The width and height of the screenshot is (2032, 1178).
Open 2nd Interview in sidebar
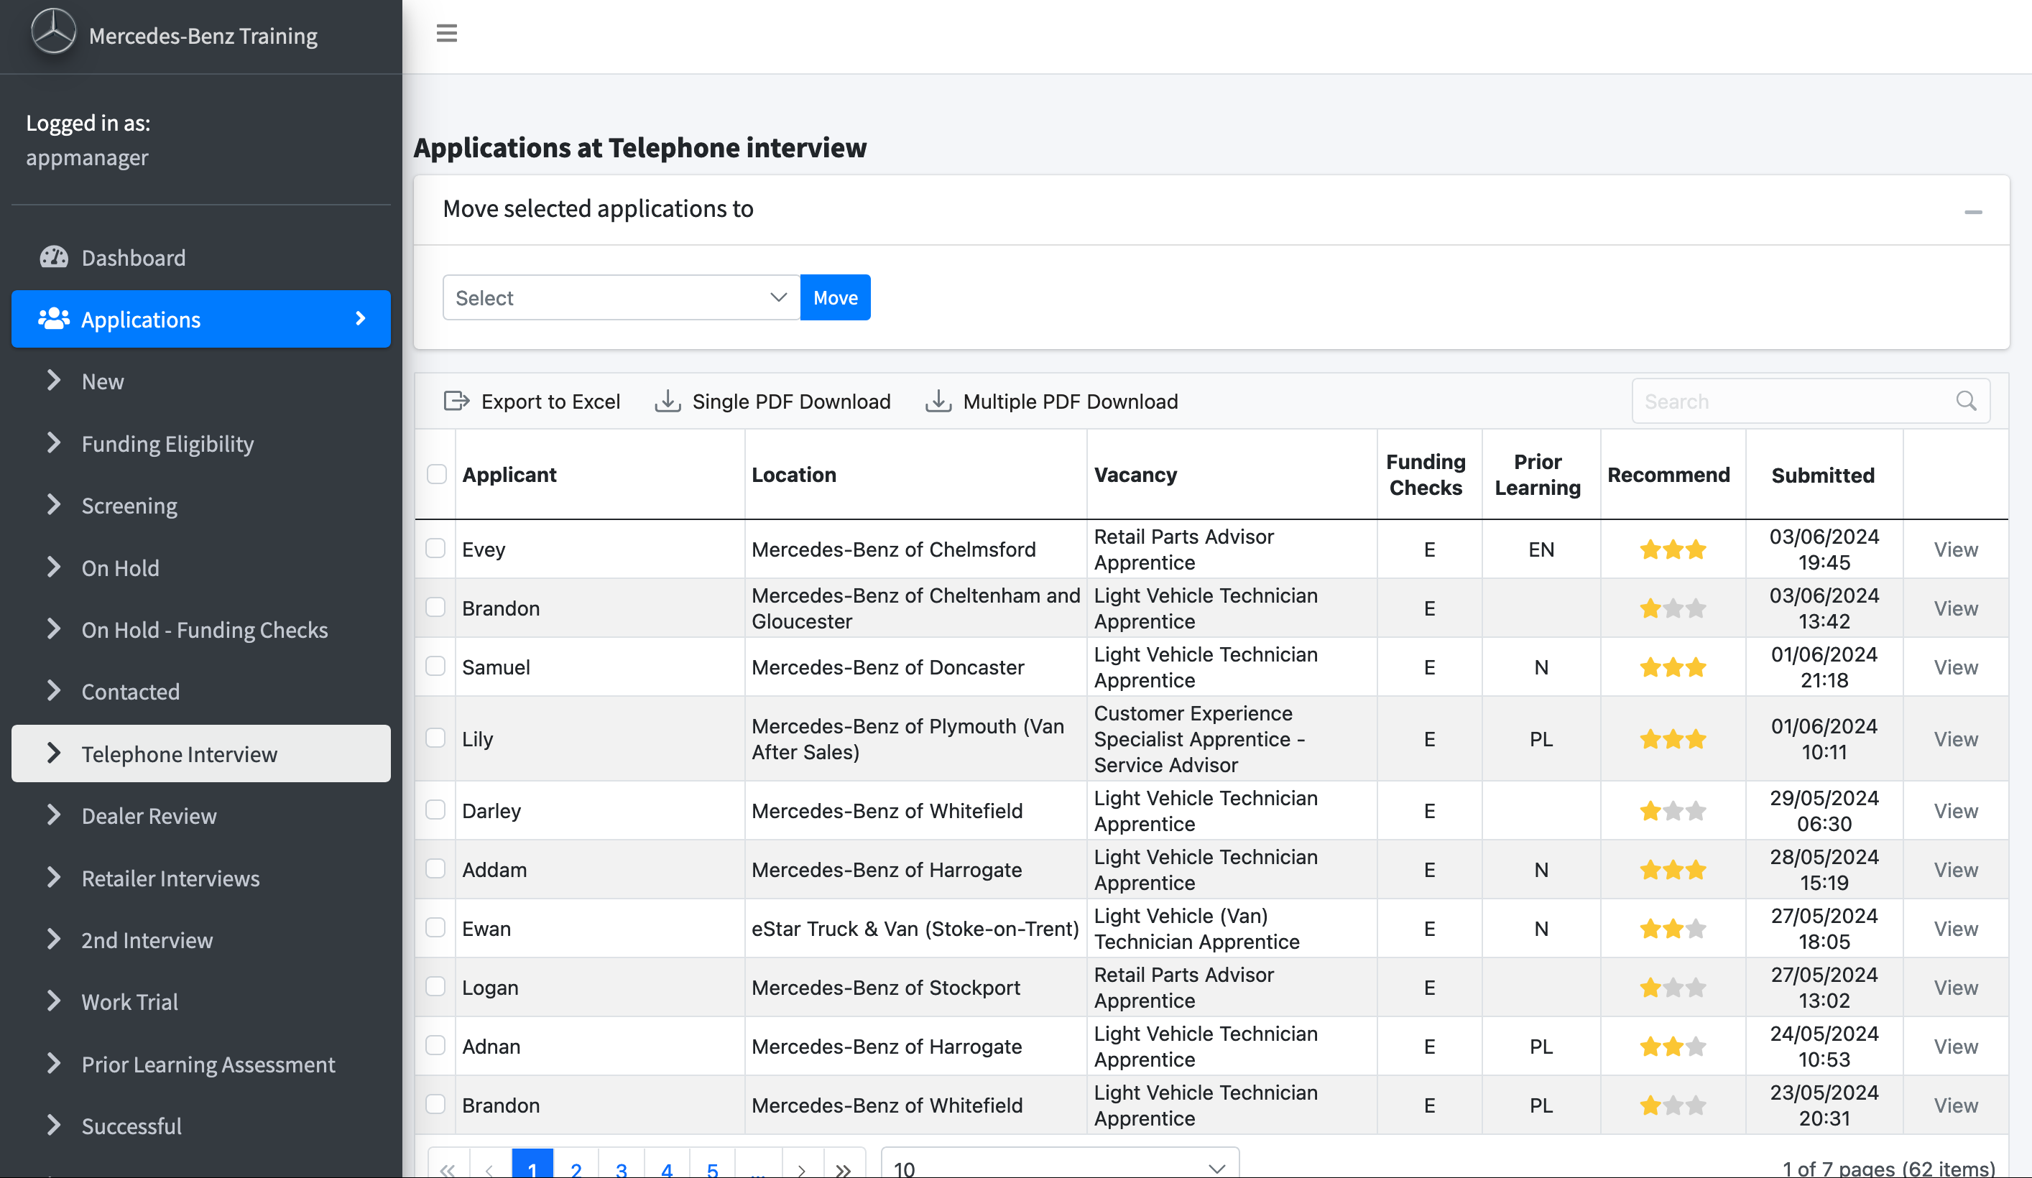[x=200, y=940]
